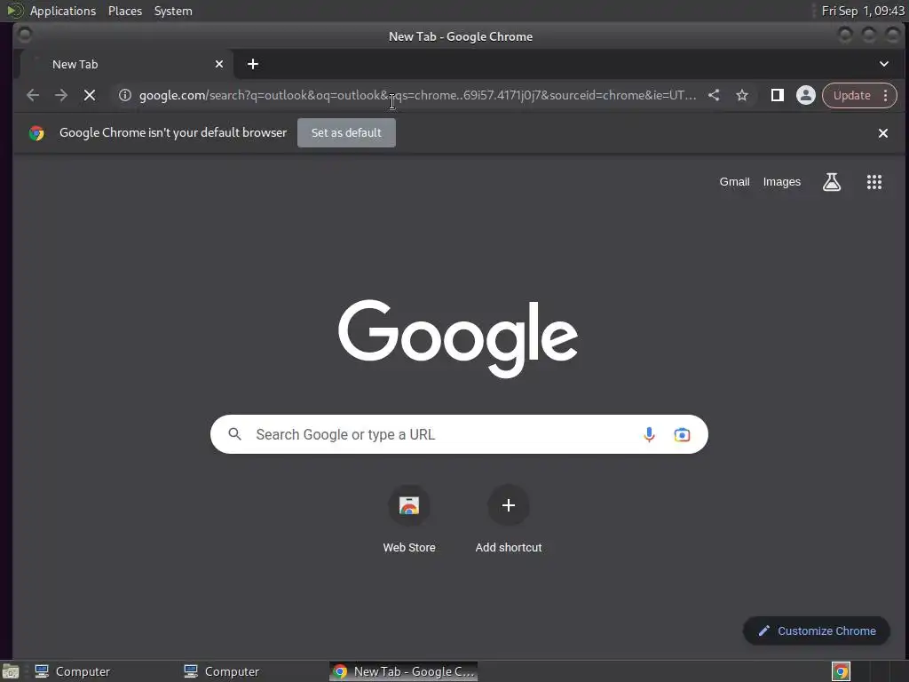
Task: Click the Google logo
Action: (458, 338)
